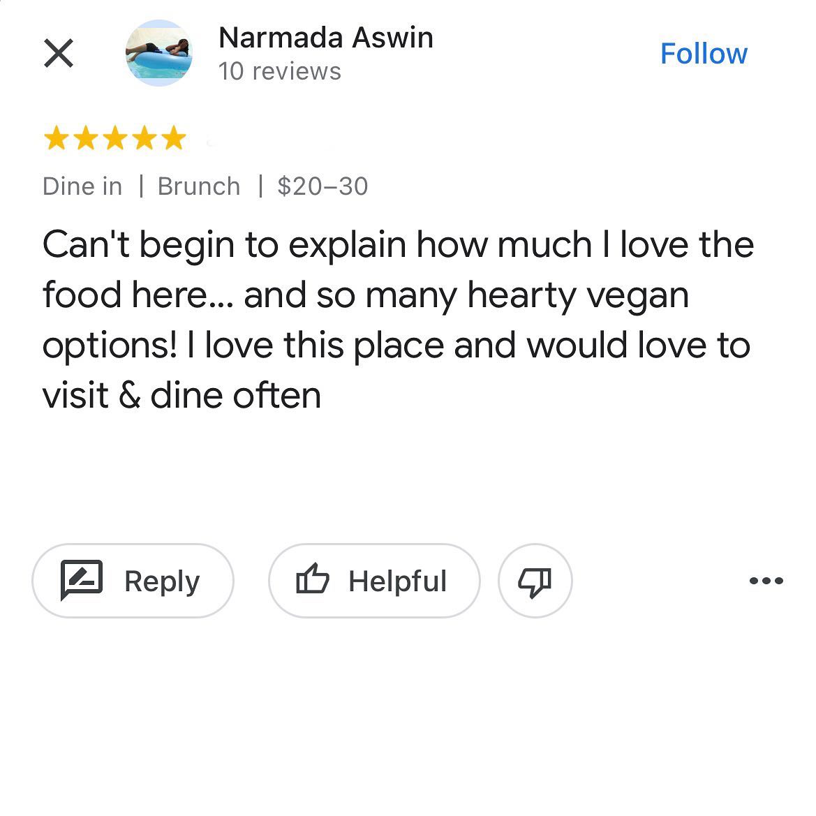Click the second yellow star
The image size is (816, 816).
85,138
